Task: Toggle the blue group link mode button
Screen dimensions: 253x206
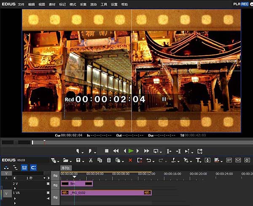Action: [24, 168]
